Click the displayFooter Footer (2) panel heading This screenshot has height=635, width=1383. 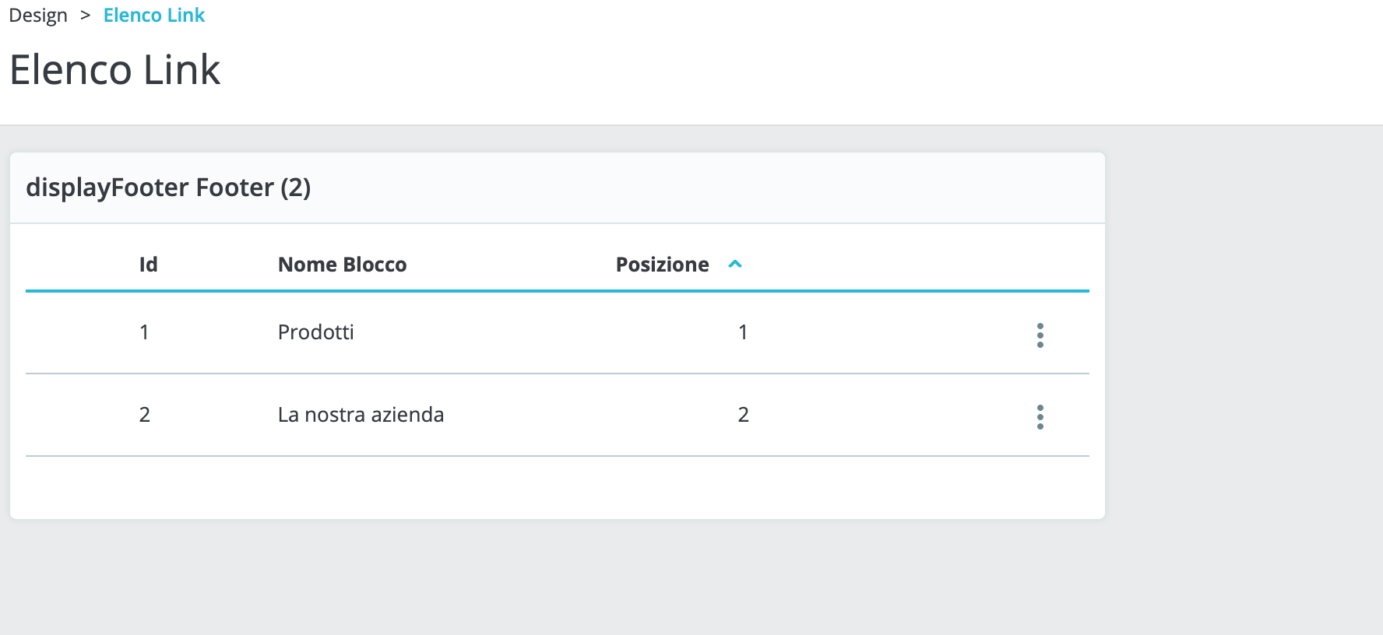(x=168, y=188)
